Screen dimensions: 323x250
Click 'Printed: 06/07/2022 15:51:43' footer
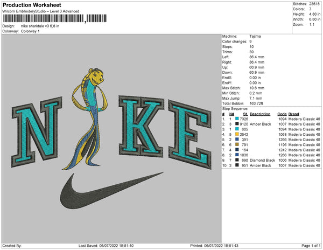pyautogui.click(x=214, y=246)
